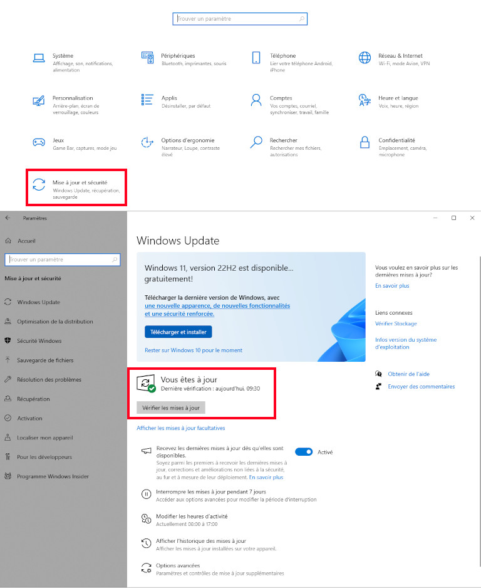Open the Personnalisation settings icon
This screenshot has width=481, height=588.
click(x=39, y=100)
